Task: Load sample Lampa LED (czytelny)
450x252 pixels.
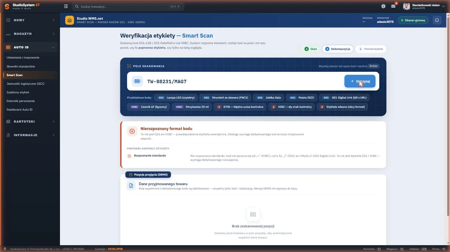Action: [176, 98]
